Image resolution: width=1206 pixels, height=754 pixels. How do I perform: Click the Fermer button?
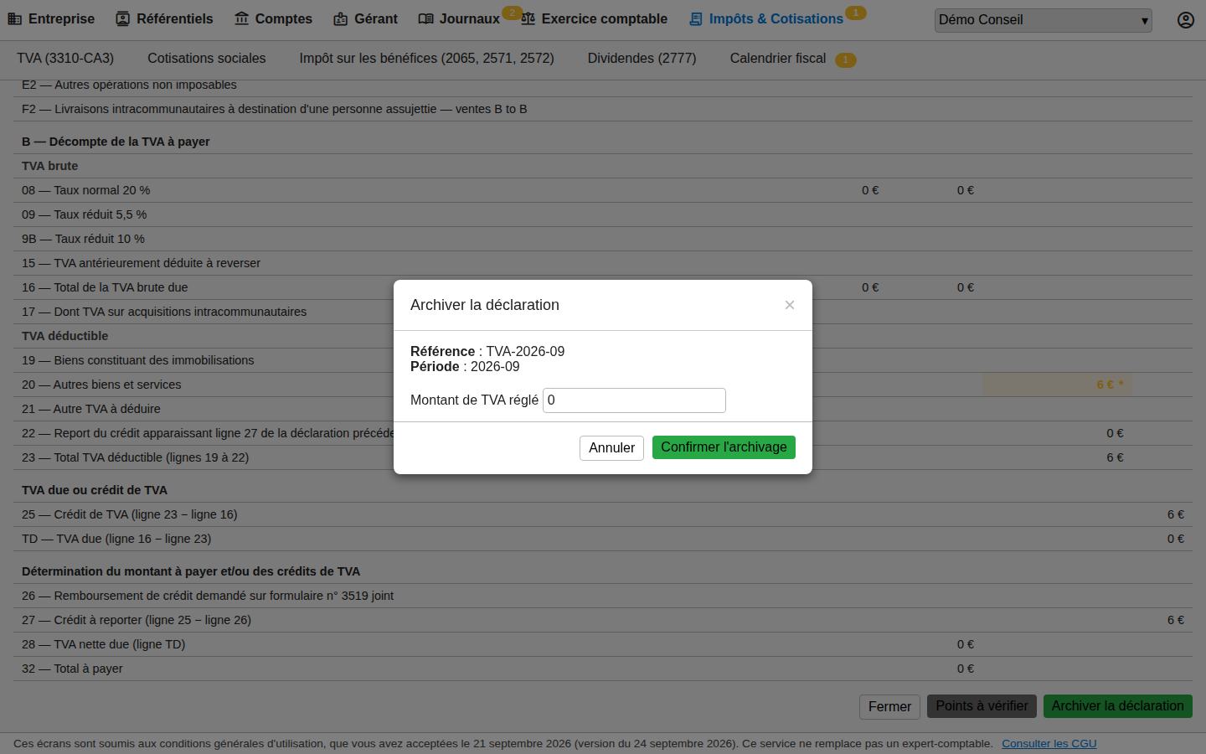tap(889, 706)
